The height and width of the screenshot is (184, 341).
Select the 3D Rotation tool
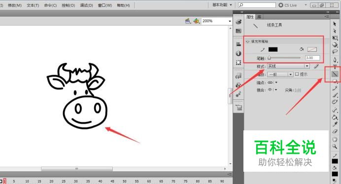[x=335, y=45]
